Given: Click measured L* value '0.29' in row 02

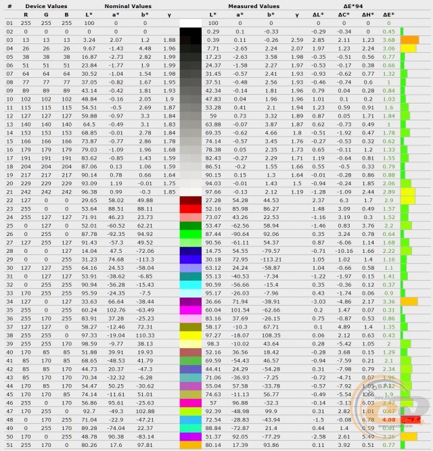Looking at the screenshot, I should [x=213, y=32].
